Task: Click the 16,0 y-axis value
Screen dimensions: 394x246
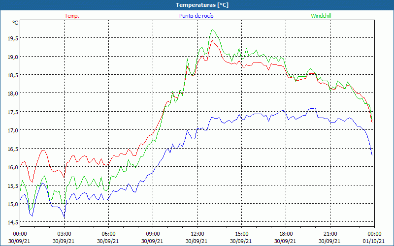Action: click(13, 167)
